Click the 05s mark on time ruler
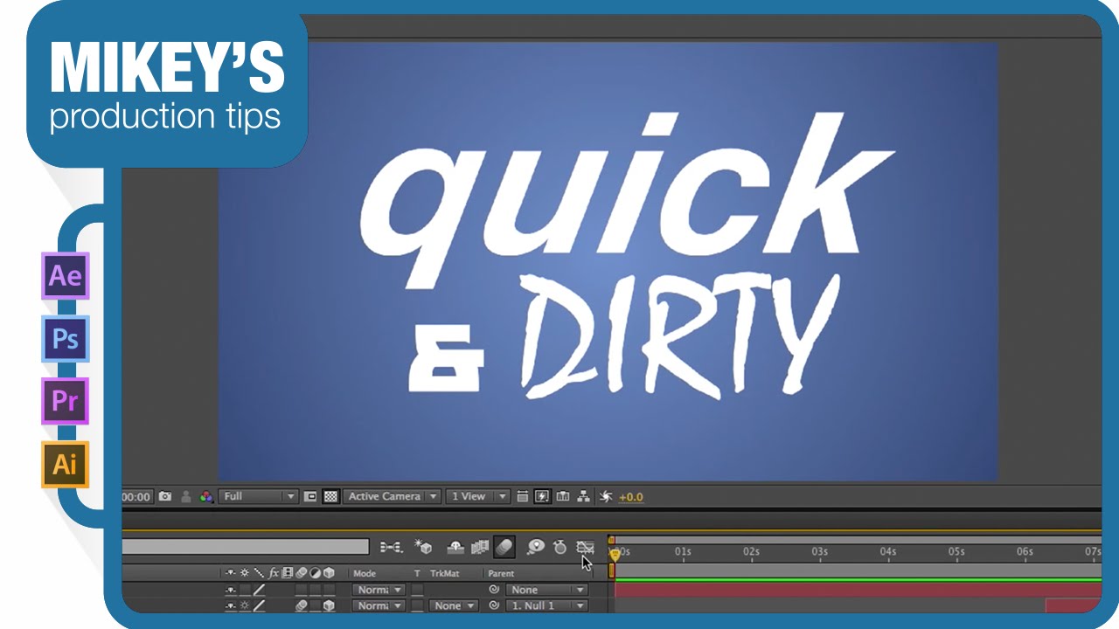The width and height of the screenshot is (1119, 629). click(956, 552)
